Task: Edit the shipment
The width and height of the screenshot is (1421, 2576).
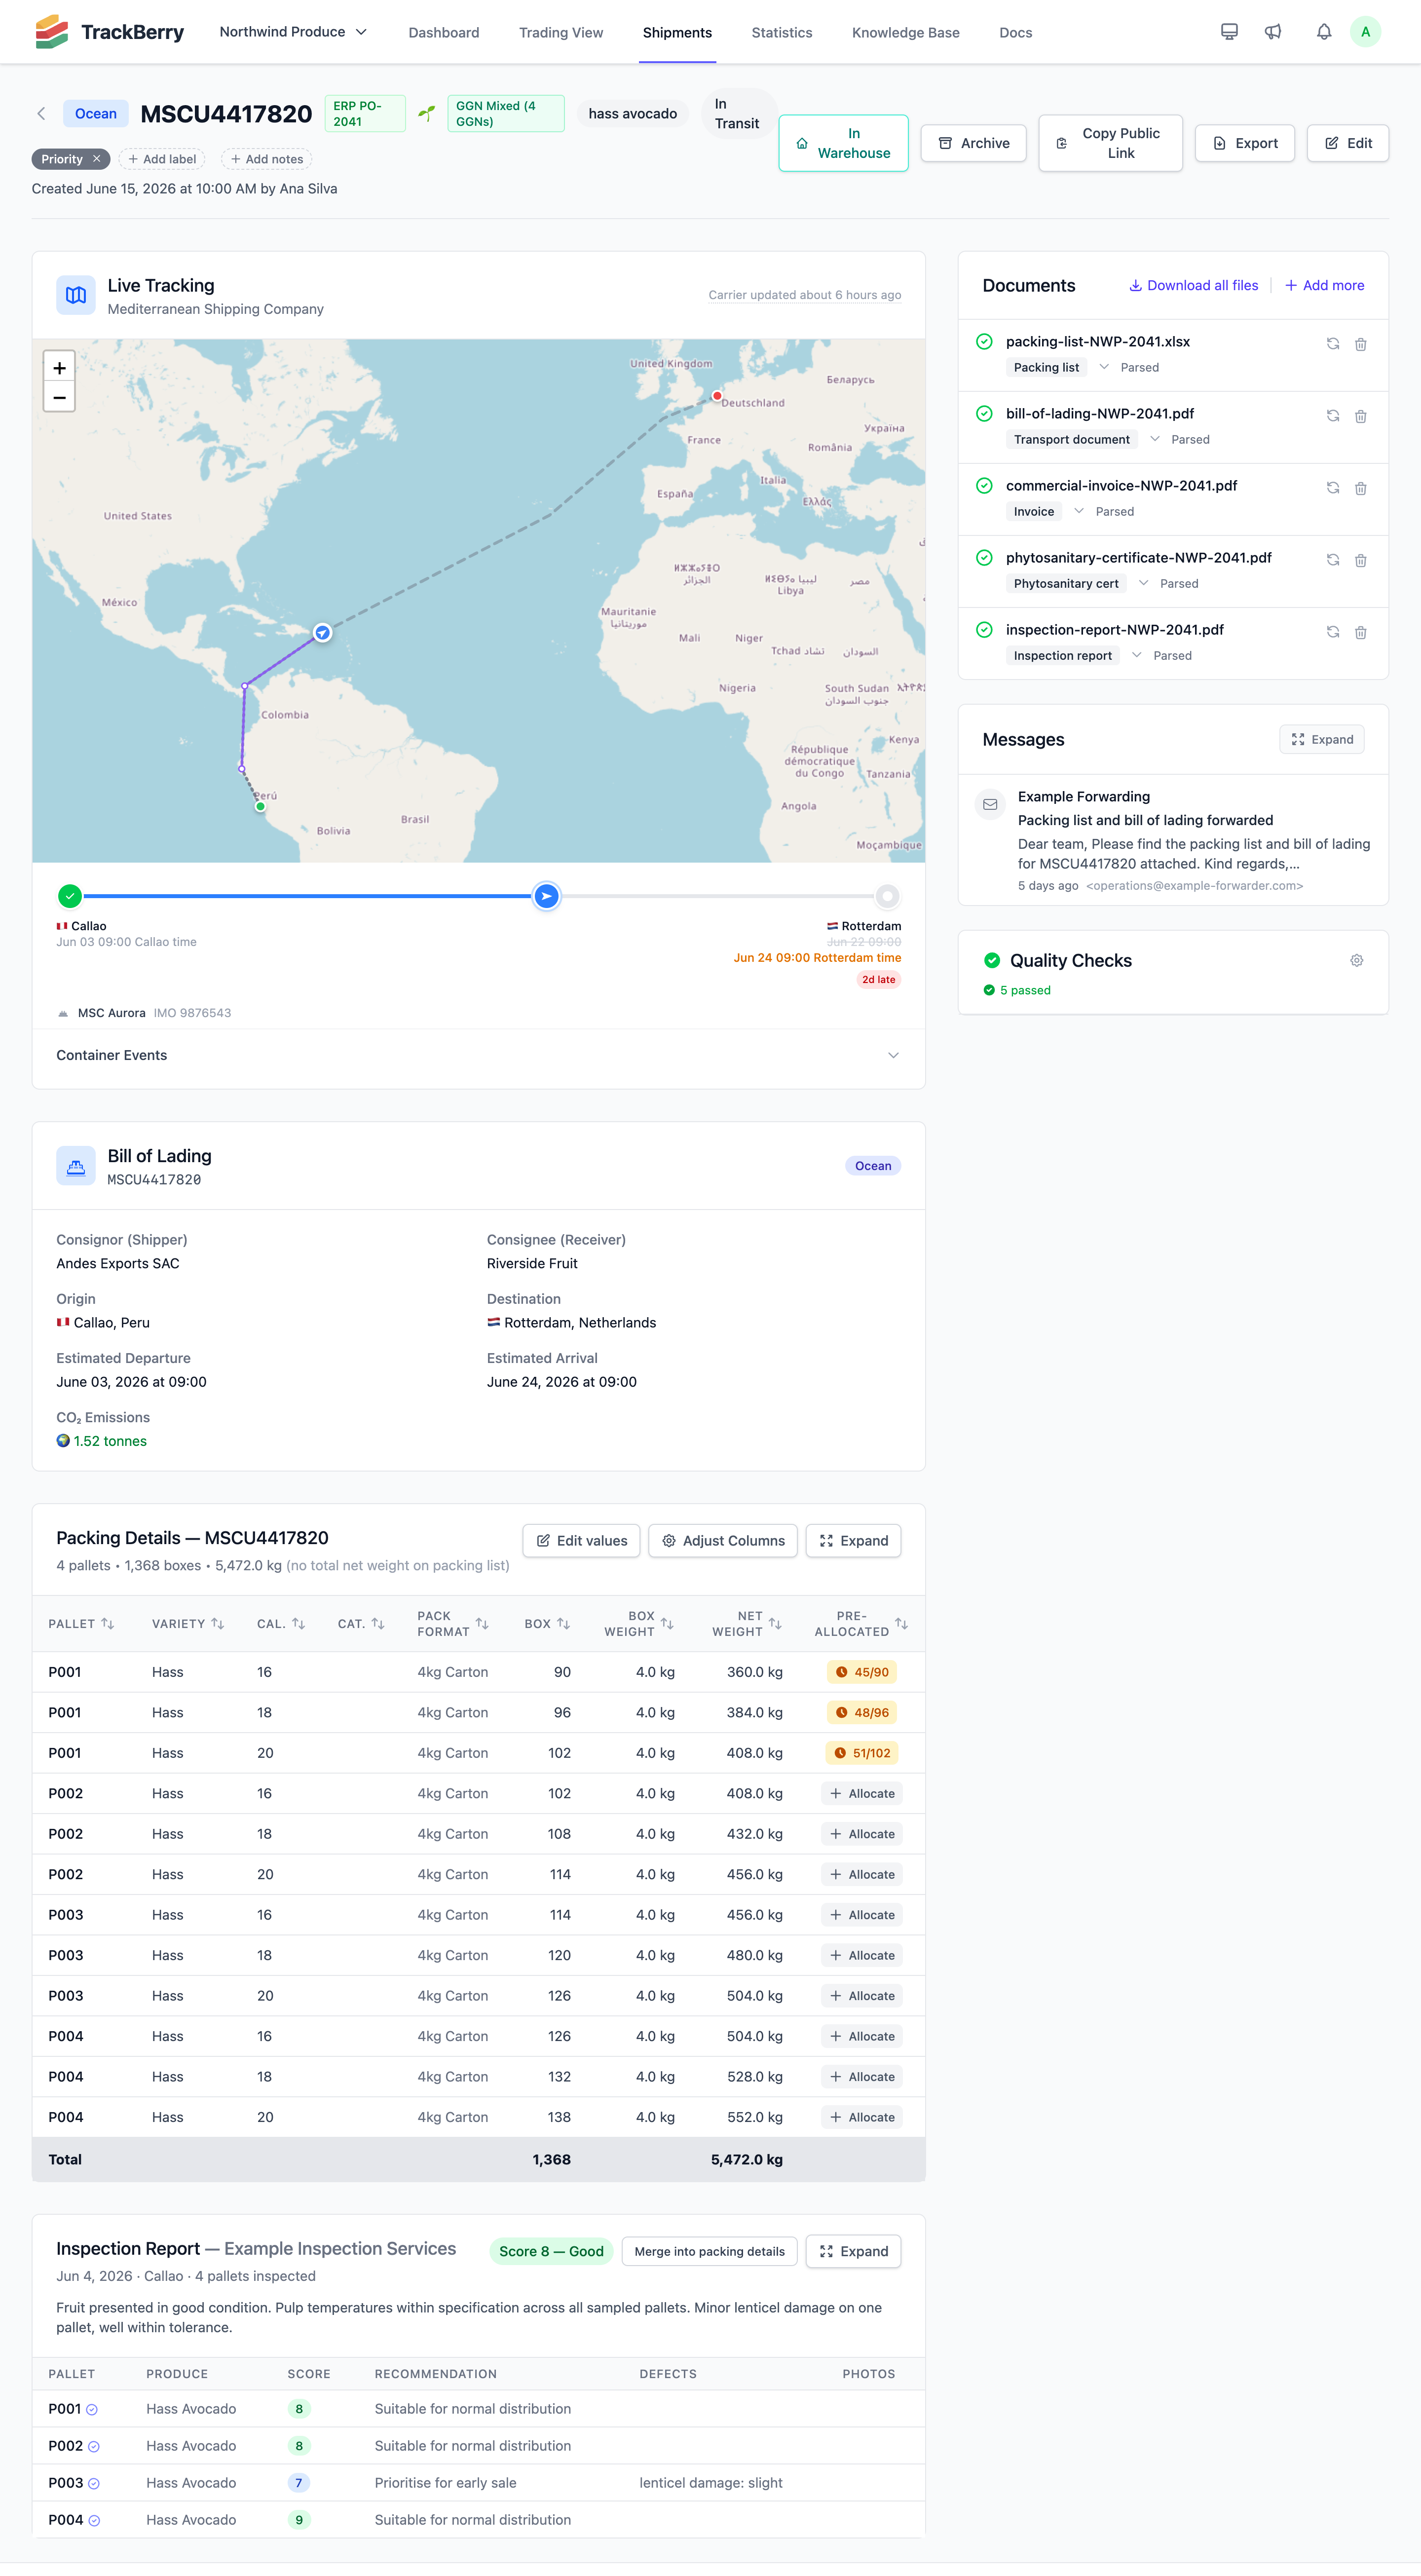Action: 1348,143
